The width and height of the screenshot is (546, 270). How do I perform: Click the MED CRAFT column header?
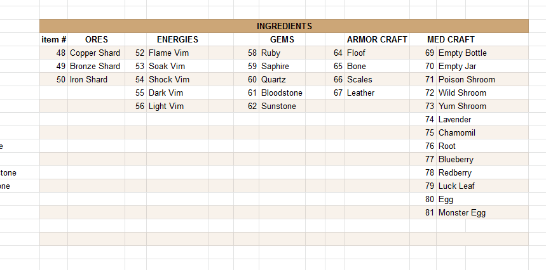click(x=451, y=39)
